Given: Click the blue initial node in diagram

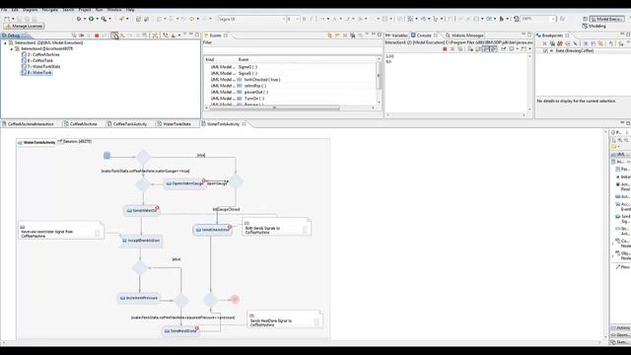Looking at the screenshot, I should 106,156.
